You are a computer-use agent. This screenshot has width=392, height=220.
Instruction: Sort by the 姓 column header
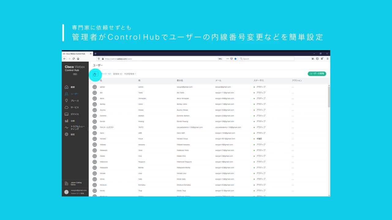click(x=139, y=80)
